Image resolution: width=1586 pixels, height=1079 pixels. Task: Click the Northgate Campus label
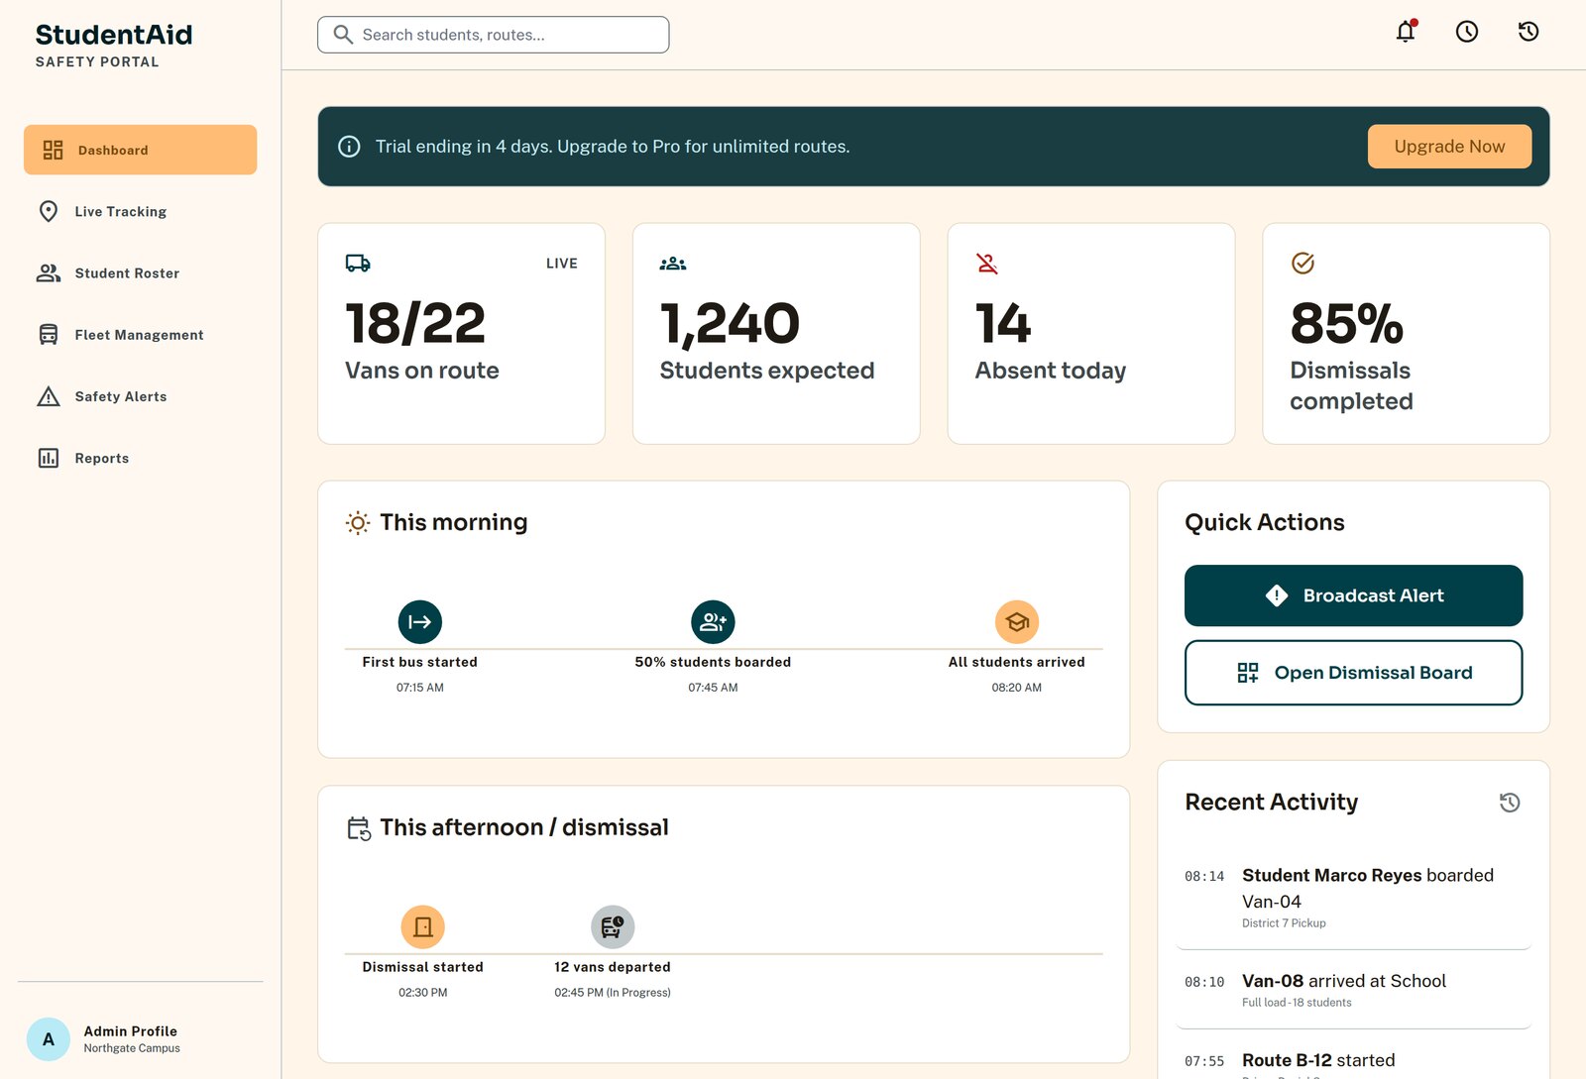132,1048
